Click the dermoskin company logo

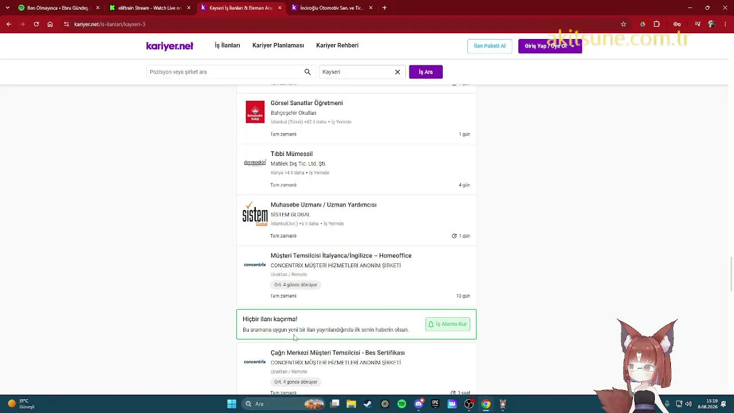pos(255,162)
